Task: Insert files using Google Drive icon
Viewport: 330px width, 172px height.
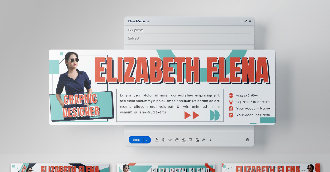Action: 183,140
